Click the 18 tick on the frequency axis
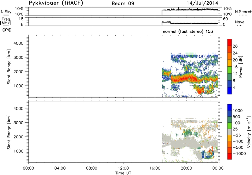 21,19
